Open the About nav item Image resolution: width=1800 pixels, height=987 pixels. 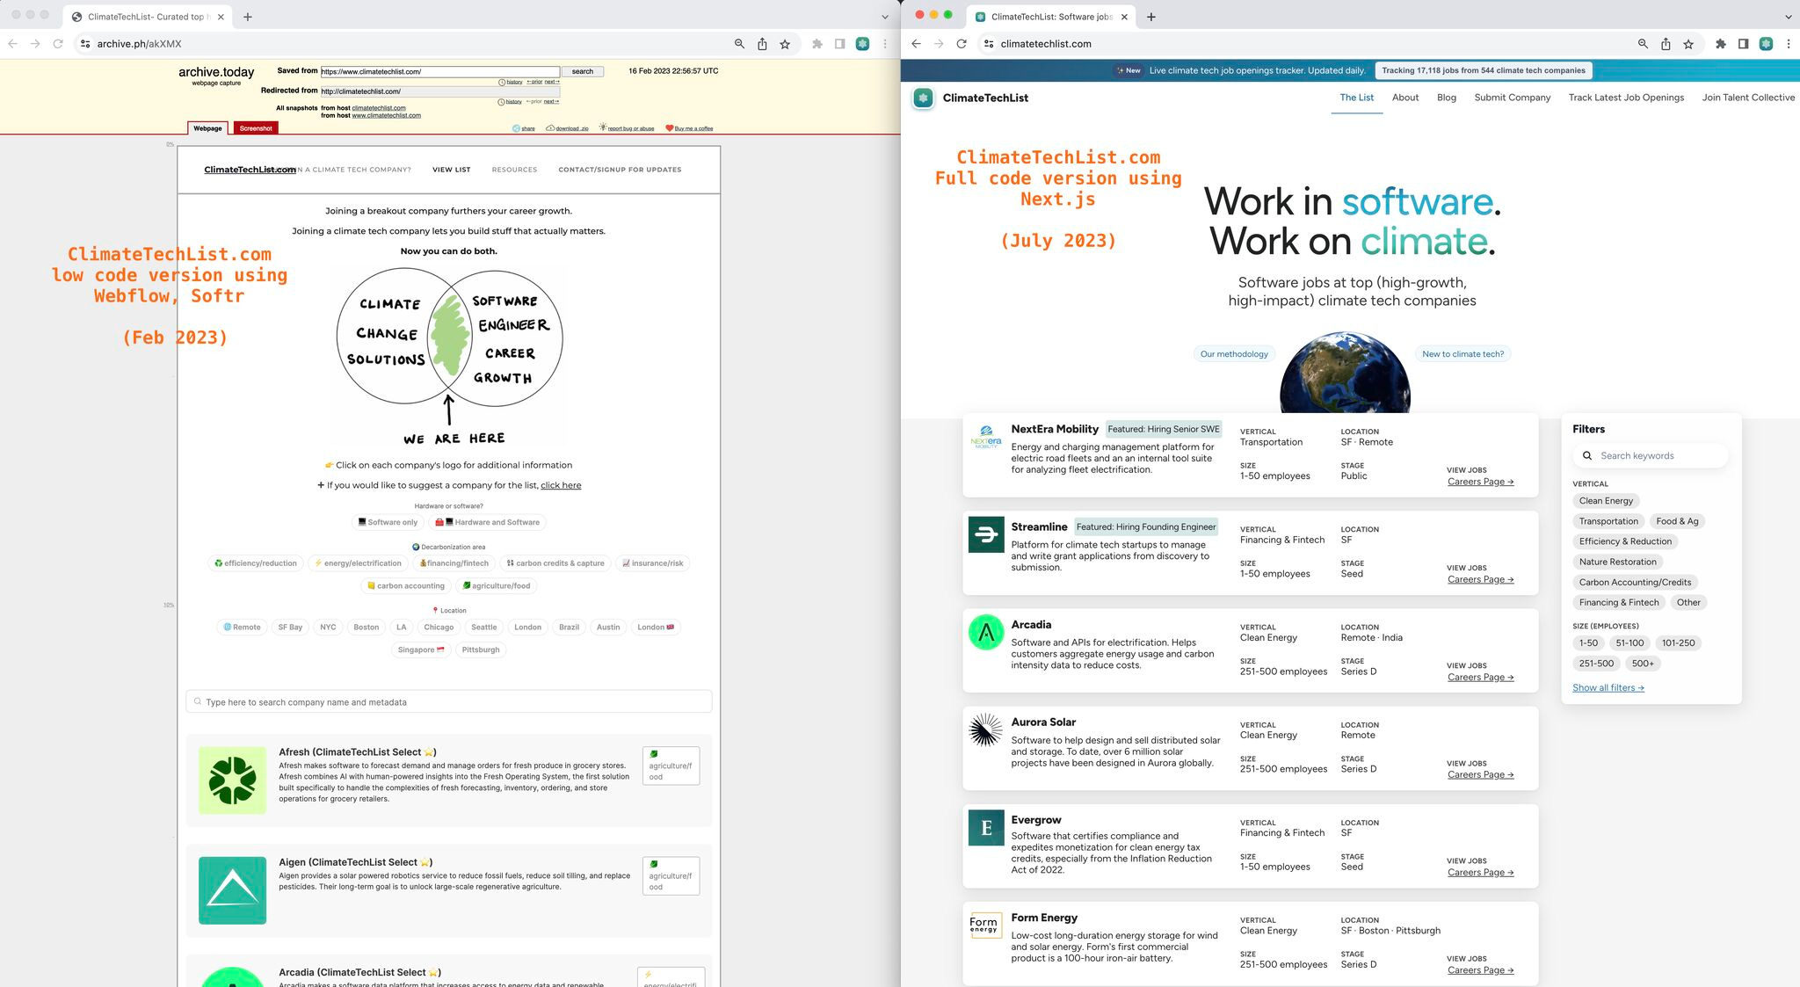1405,98
